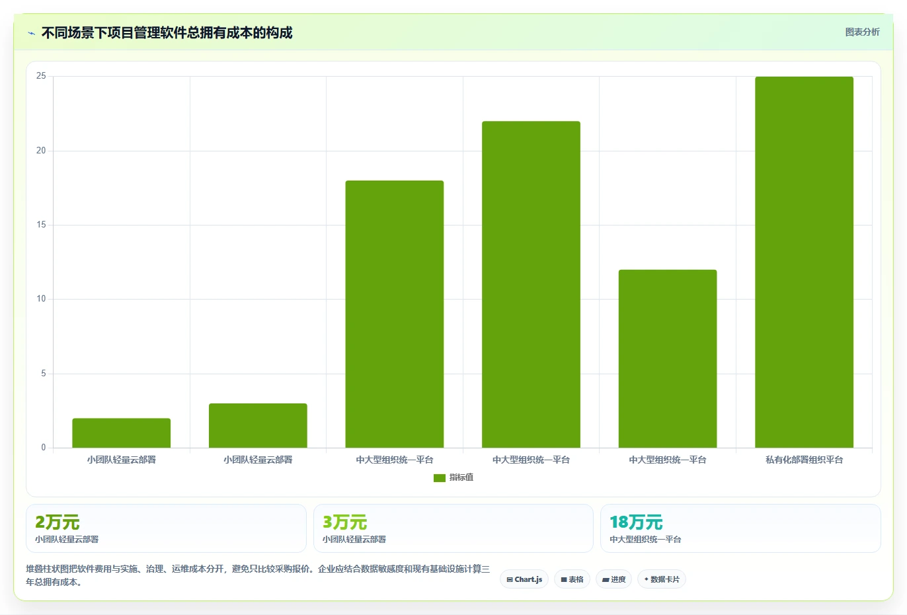Click the tallest bar, 私有化部署组织平台

pyautogui.click(x=804, y=263)
